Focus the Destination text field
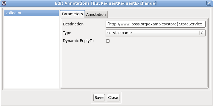 tap(156, 24)
